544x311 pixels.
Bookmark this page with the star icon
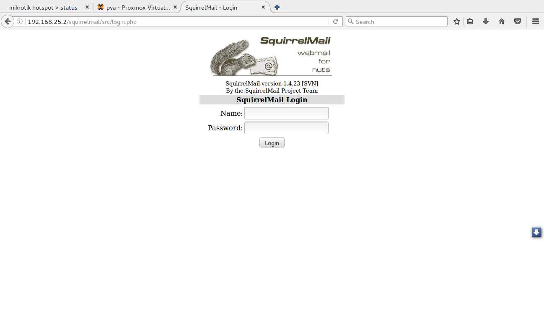pos(456,21)
